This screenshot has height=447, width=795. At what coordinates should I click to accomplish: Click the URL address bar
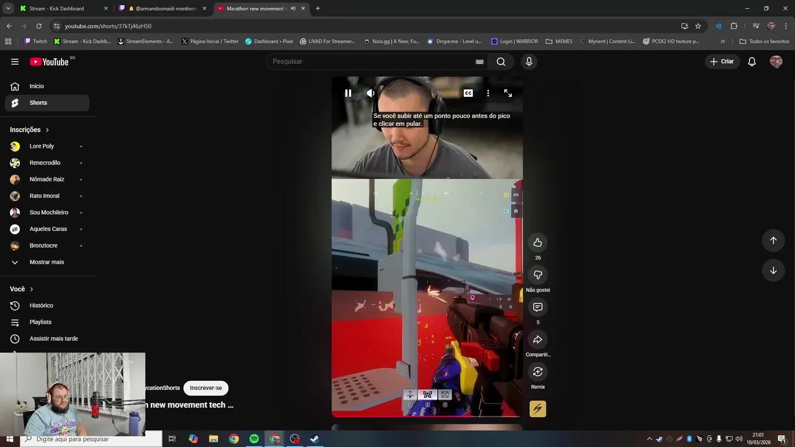tap(366, 26)
